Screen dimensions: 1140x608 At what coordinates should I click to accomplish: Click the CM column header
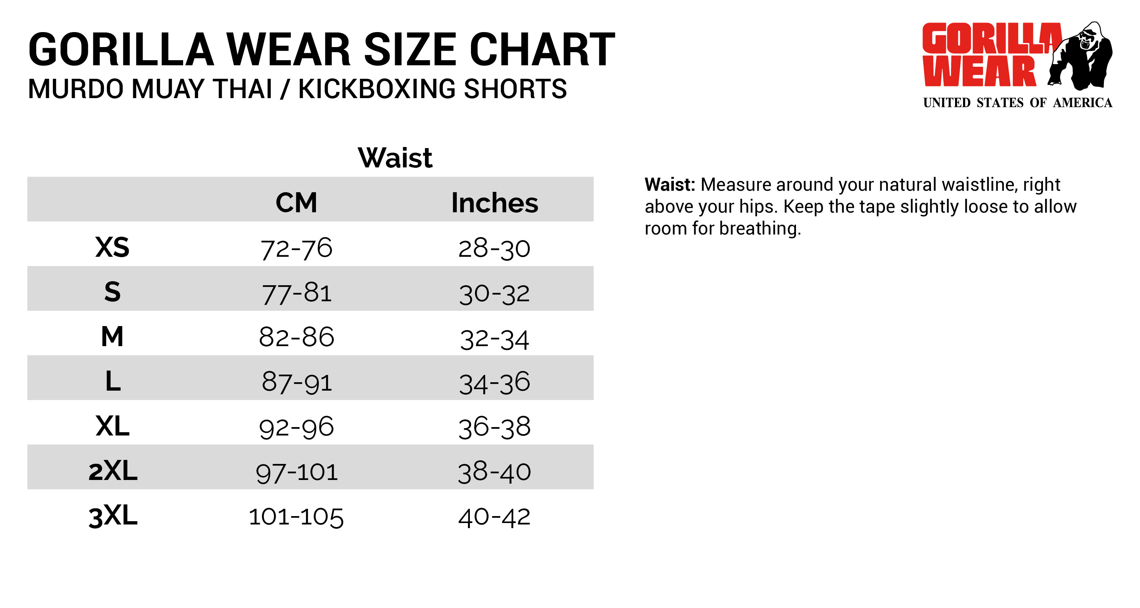(296, 203)
